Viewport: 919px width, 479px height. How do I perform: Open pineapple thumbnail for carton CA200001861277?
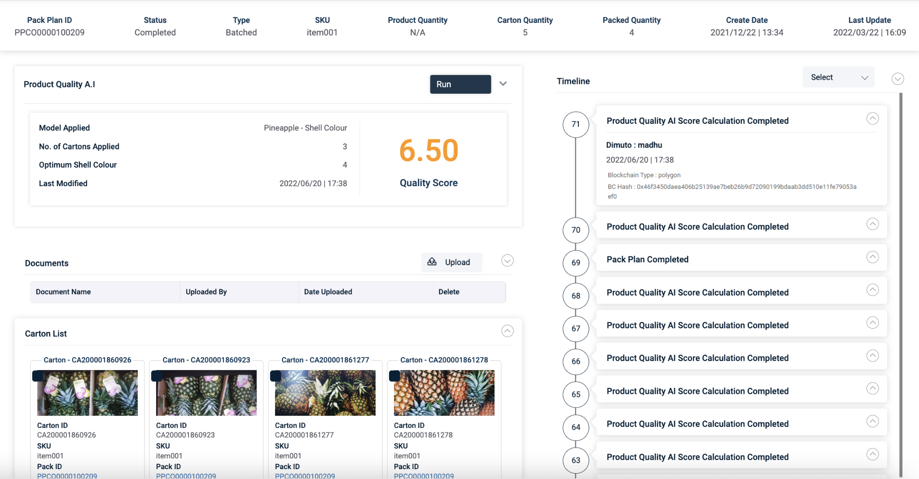[325, 393]
